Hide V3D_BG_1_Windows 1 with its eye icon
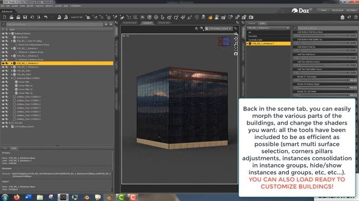Image resolution: width=359 pixels, height=201 pixels. 3,49
